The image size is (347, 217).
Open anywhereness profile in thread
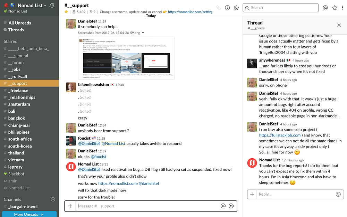272,60
